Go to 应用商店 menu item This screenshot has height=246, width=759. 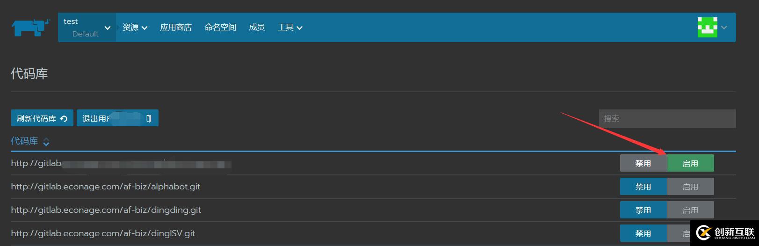click(176, 28)
